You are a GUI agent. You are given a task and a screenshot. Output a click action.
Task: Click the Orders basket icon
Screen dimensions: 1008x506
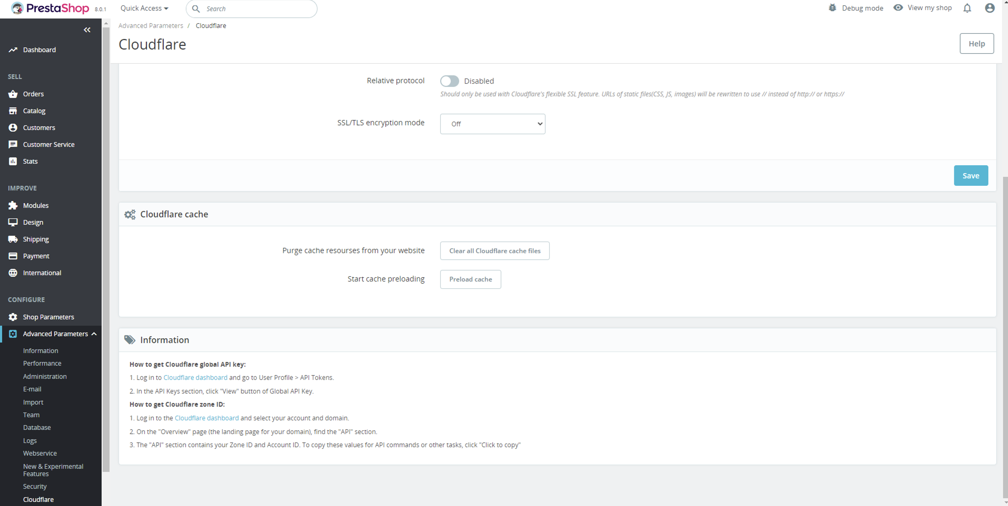13,94
